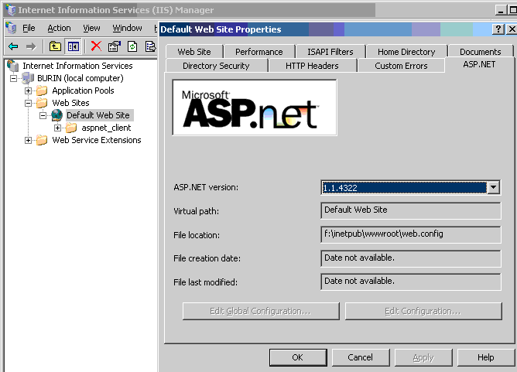Click the Apply button
This screenshot has height=372, width=517.
(x=423, y=357)
